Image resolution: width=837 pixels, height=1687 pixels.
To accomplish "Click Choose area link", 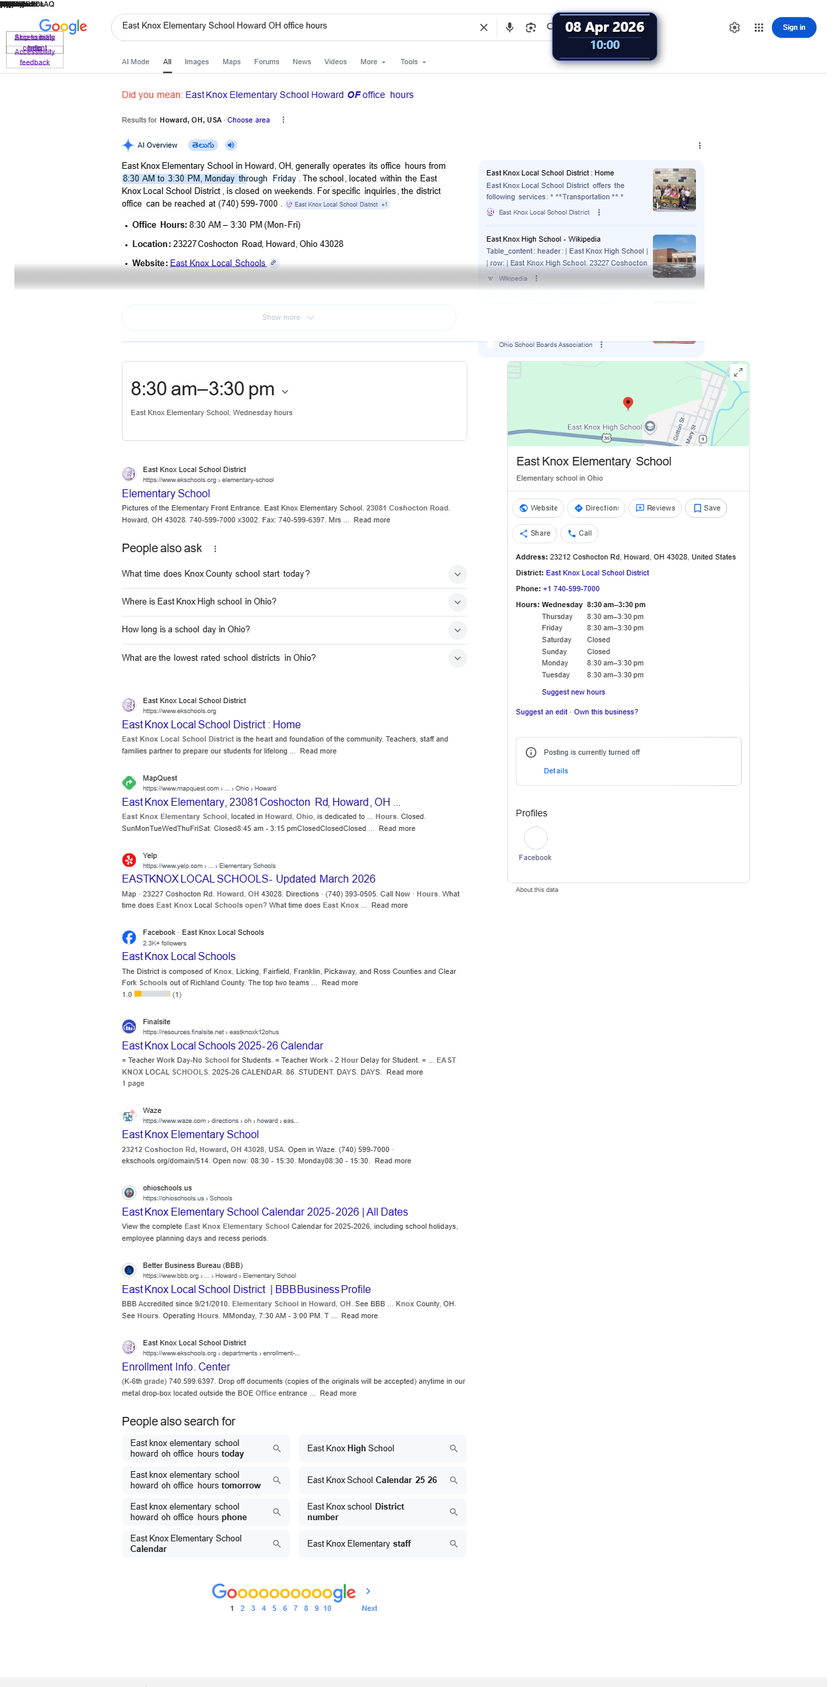I will [x=248, y=120].
